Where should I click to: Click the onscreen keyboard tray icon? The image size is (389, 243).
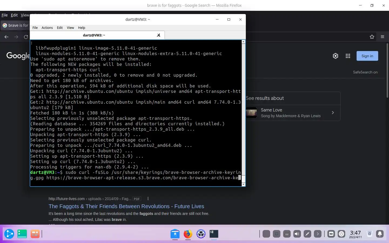click(x=287, y=234)
